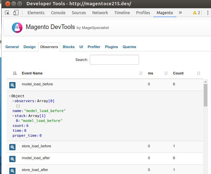Image resolution: width=211 pixels, height=174 pixels.
Task: Click magnifier icon for model_load_after row
Action: (12, 159)
